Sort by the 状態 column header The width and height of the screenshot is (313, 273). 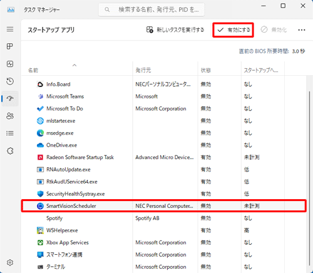point(205,70)
